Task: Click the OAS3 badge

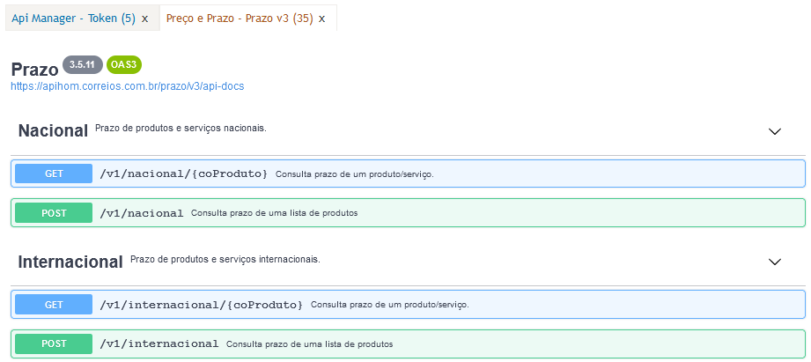Action: pos(124,65)
